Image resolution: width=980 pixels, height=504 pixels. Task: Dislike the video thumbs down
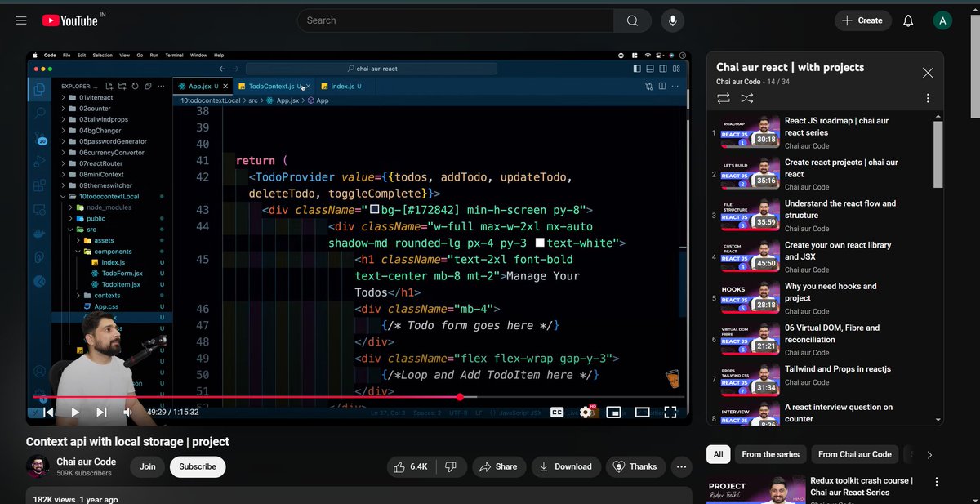pos(449,466)
